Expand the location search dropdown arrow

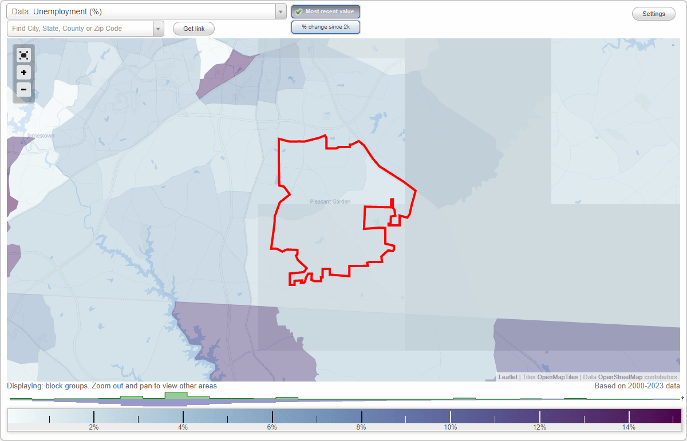coord(159,28)
